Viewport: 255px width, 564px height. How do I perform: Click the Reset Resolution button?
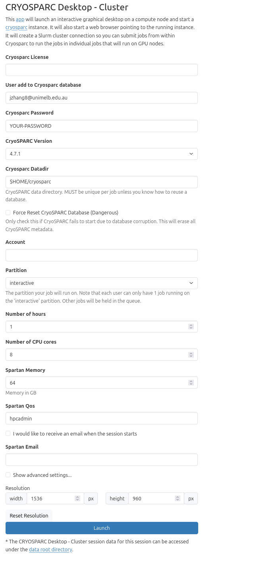[29, 516]
